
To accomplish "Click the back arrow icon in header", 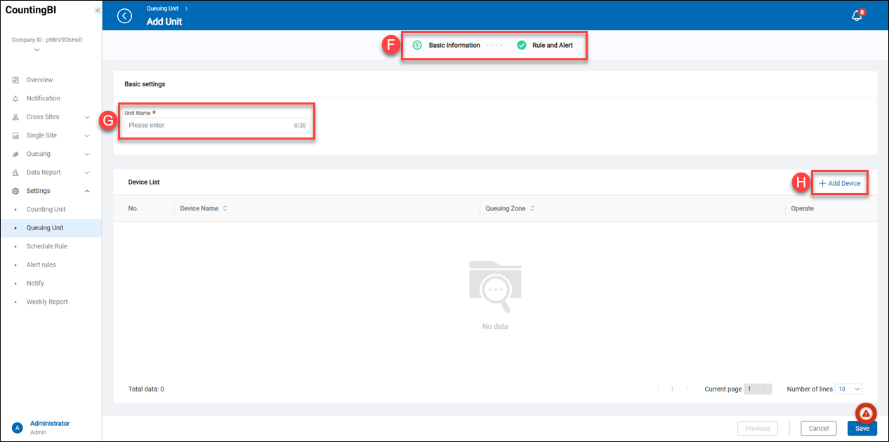I will [124, 16].
